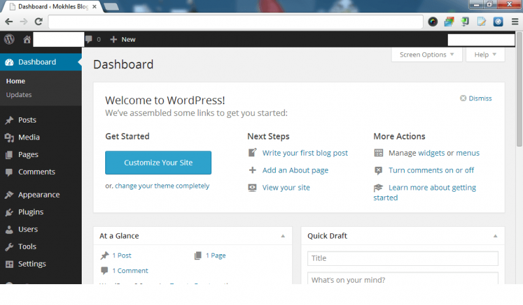Click the Posts pushpin icon in sidebar
Viewport: 523px width, 305px height.
(9, 121)
